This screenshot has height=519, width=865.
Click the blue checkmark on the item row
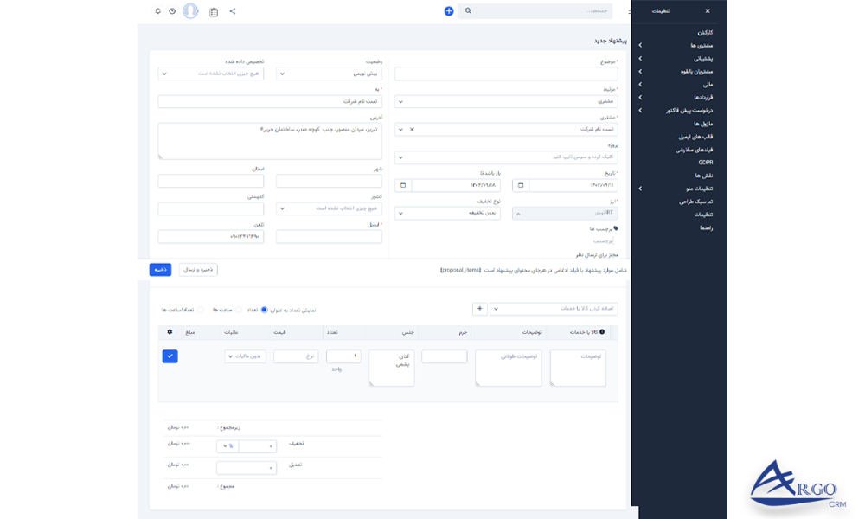point(170,356)
